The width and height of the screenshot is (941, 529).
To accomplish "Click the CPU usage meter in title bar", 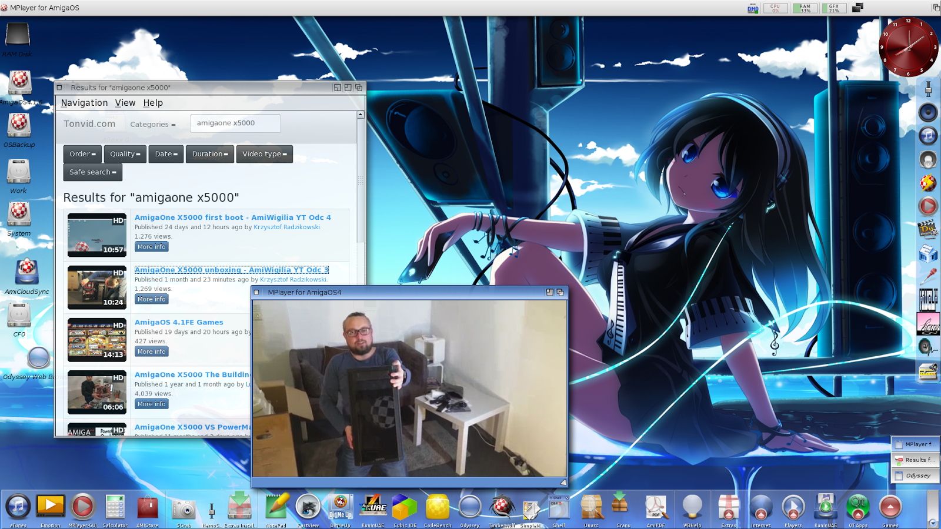I will (775, 8).
